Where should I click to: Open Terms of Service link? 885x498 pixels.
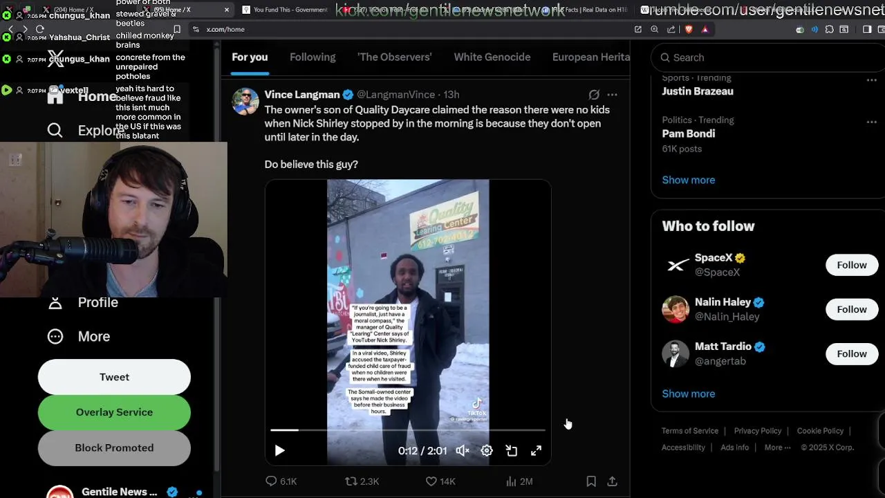click(x=690, y=431)
